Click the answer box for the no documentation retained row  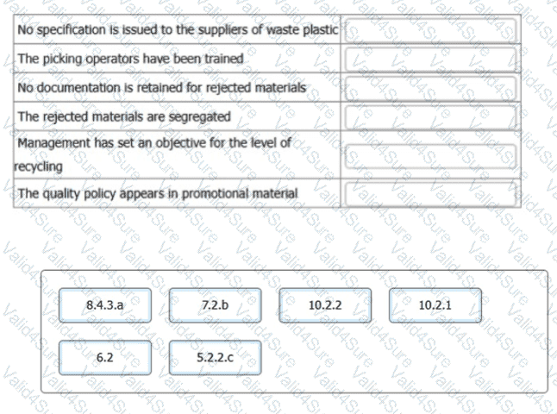pos(430,87)
